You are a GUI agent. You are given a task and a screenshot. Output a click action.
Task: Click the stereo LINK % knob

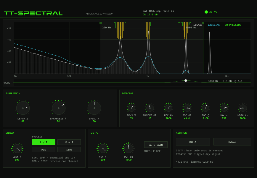pos(17,148)
